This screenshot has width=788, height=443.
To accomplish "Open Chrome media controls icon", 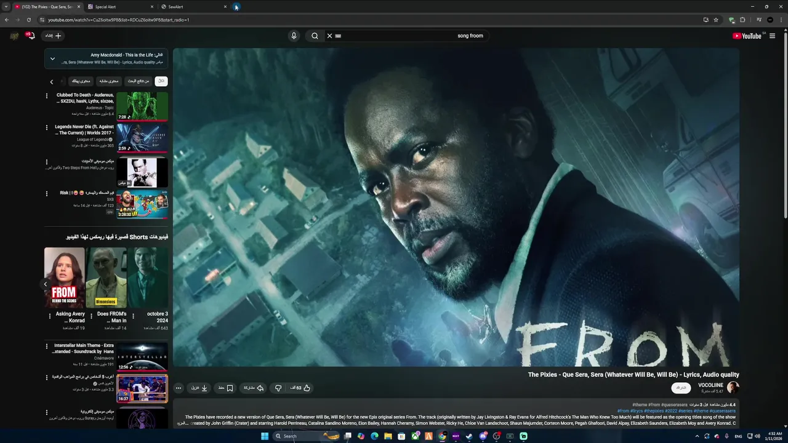I will coord(759,20).
